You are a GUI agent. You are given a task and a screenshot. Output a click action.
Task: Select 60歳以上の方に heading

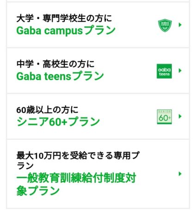click(x=47, y=110)
